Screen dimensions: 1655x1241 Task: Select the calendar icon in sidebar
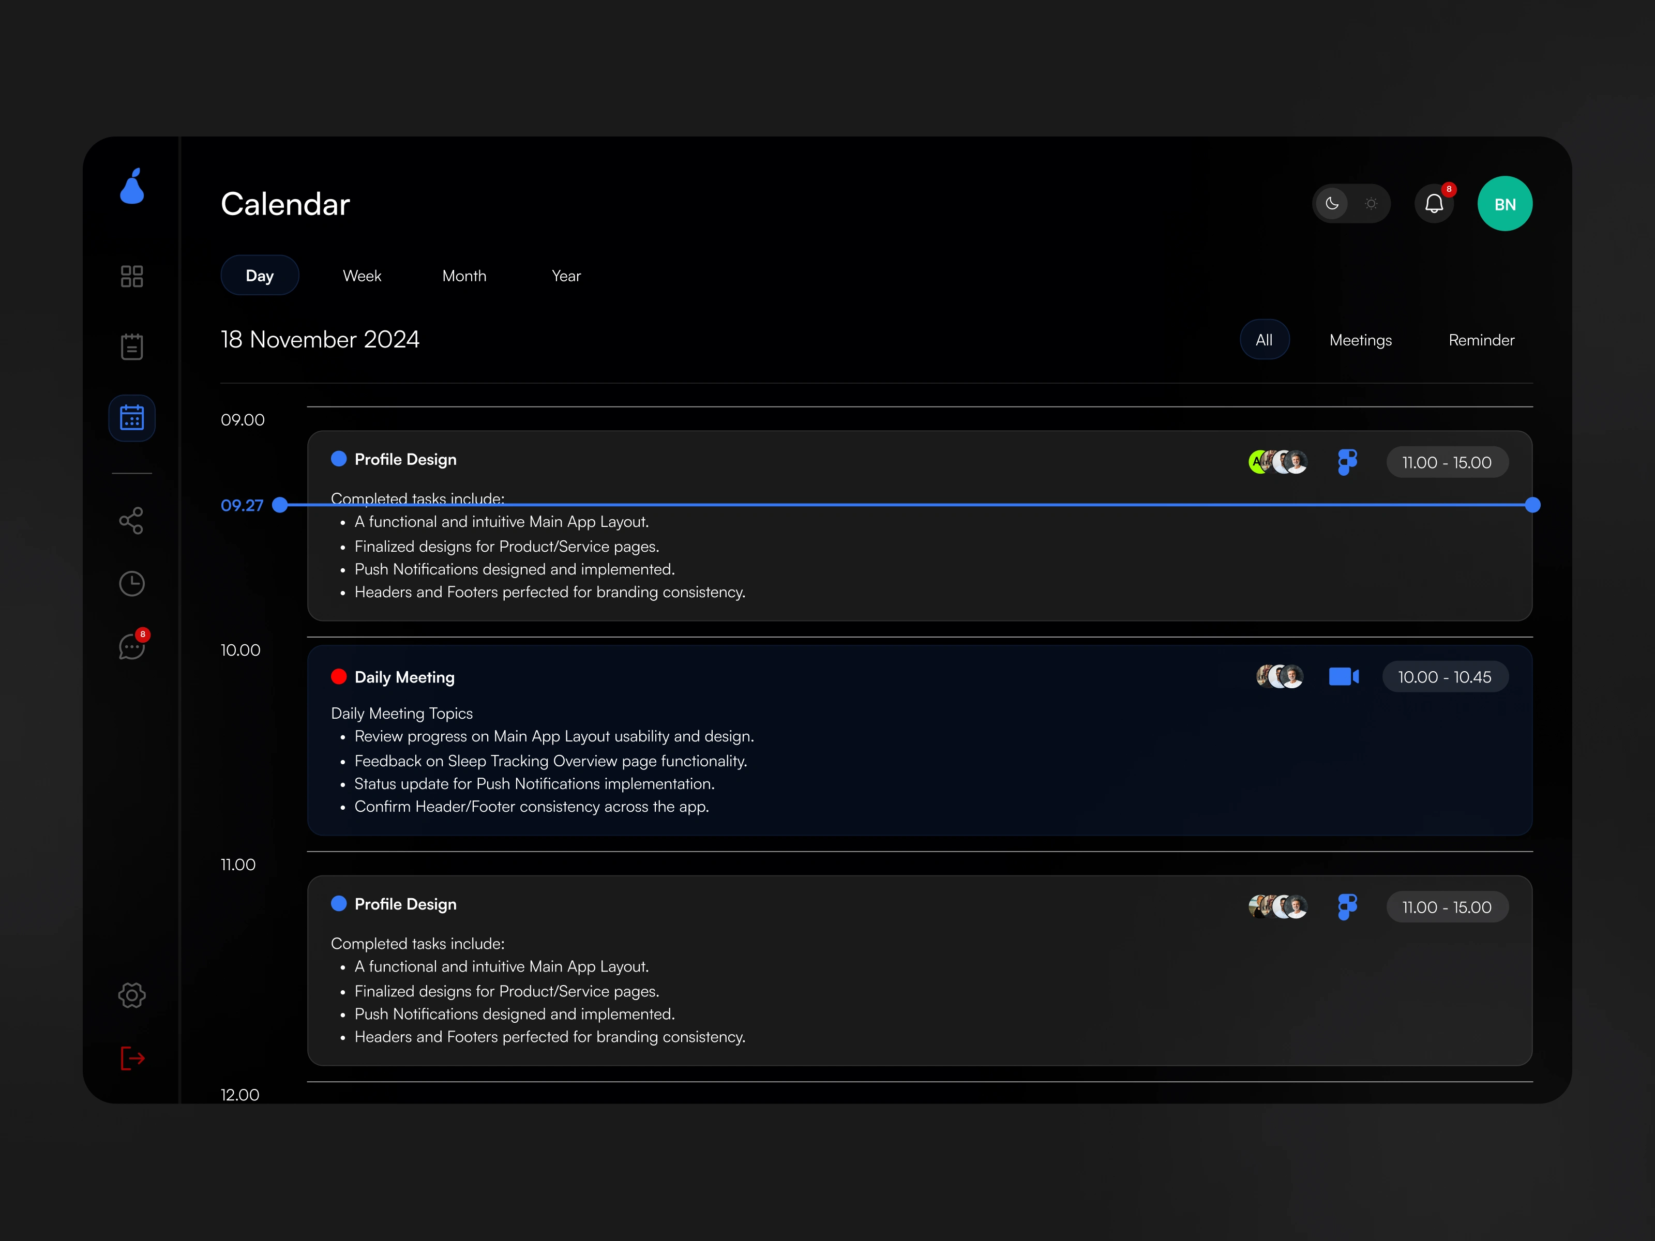coord(132,417)
